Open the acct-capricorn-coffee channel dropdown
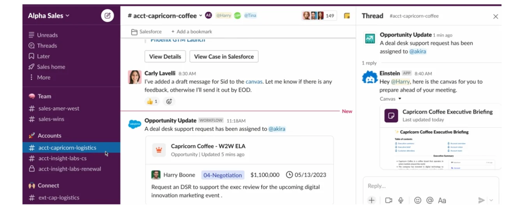 point(201,16)
